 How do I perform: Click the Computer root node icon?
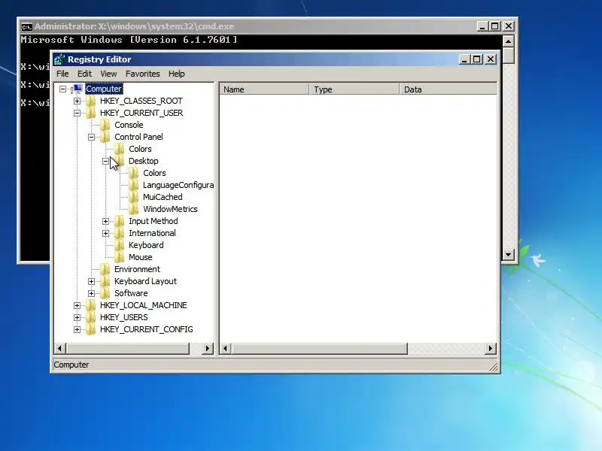click(x=77, y=89)
